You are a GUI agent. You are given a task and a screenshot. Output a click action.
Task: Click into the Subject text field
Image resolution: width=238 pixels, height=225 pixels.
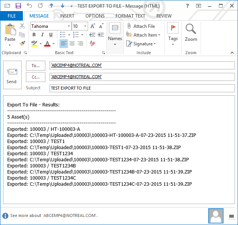pyautogui.click(x=142, y=88)
